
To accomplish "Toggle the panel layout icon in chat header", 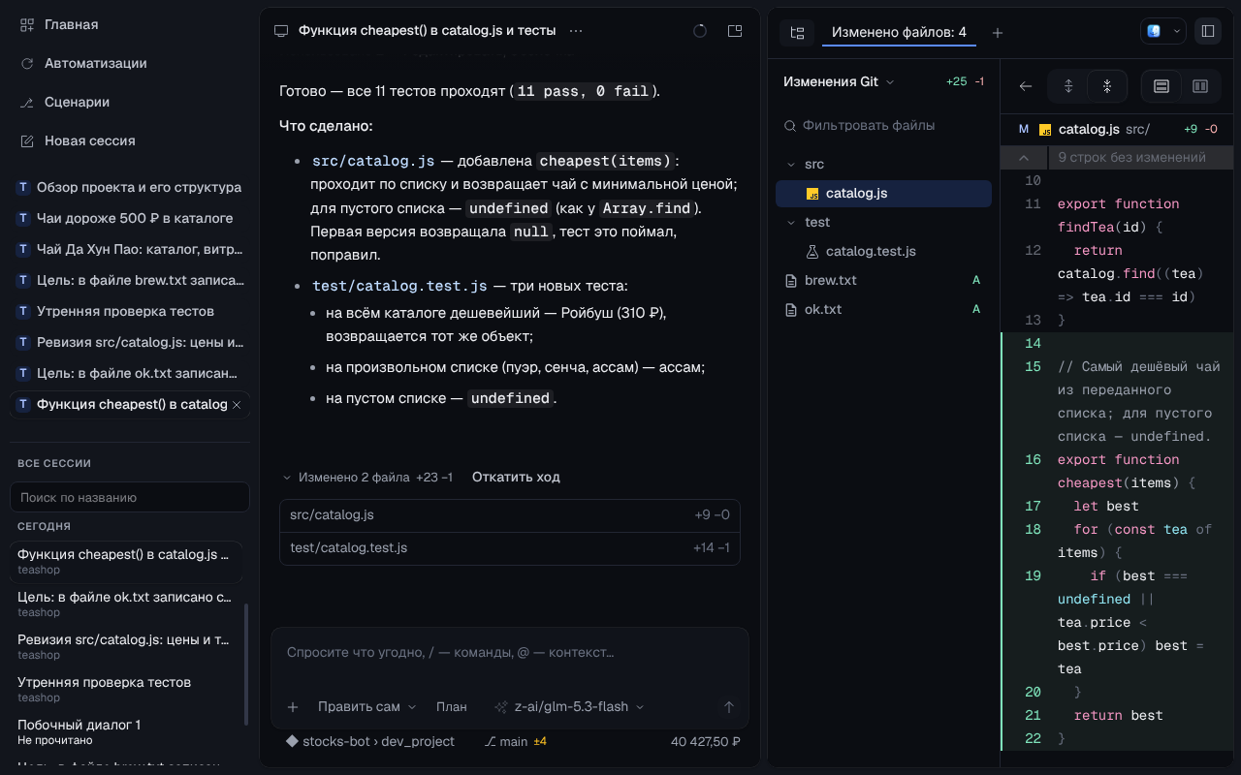I will [x=735, y=31].
